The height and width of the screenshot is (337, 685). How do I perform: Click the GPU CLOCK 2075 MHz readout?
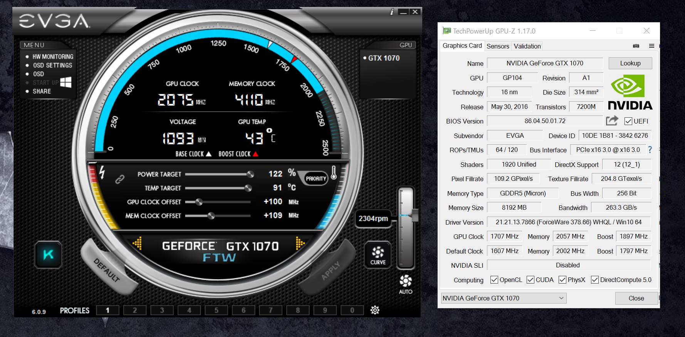pyautogui.click(x=181, y=100)
